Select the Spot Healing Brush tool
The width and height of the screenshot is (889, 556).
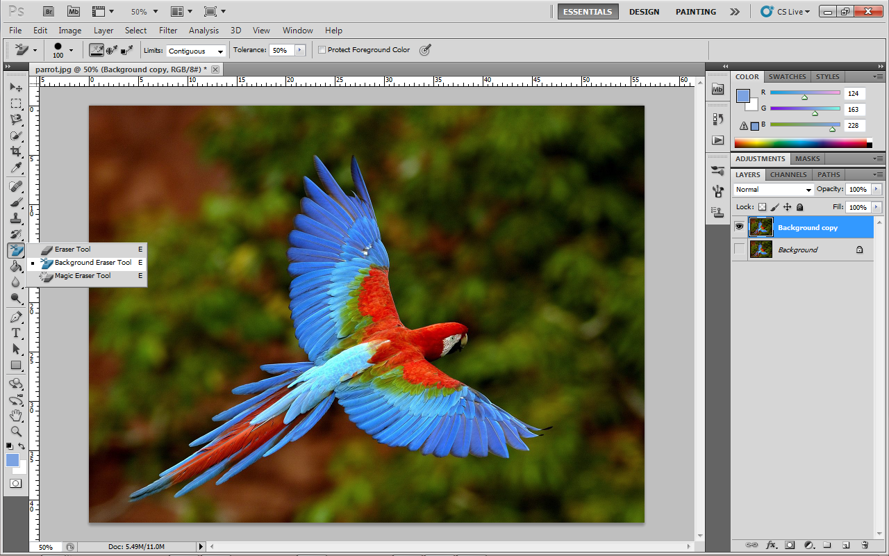(x=16, y=186)
